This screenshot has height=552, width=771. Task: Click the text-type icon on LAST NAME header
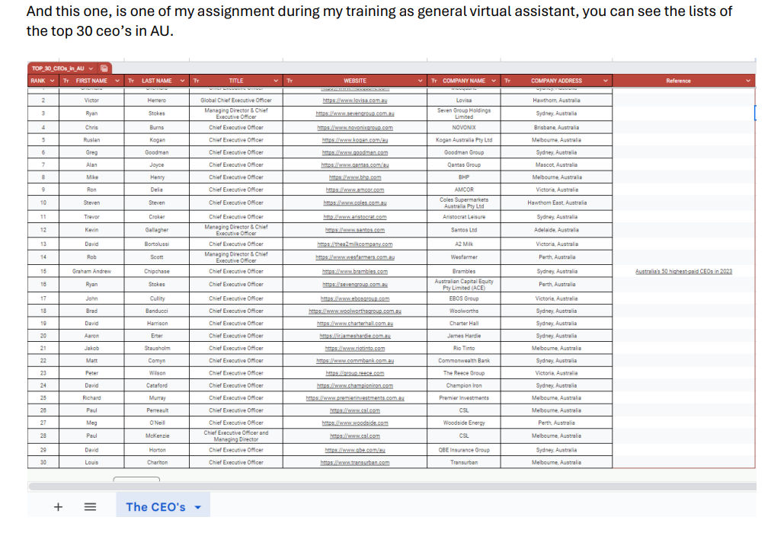click(x=131, y=81)
